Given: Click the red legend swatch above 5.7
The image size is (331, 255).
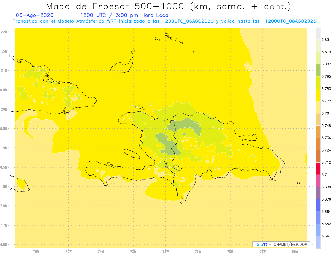Looking at the screenshot, I should pos(318,168).
